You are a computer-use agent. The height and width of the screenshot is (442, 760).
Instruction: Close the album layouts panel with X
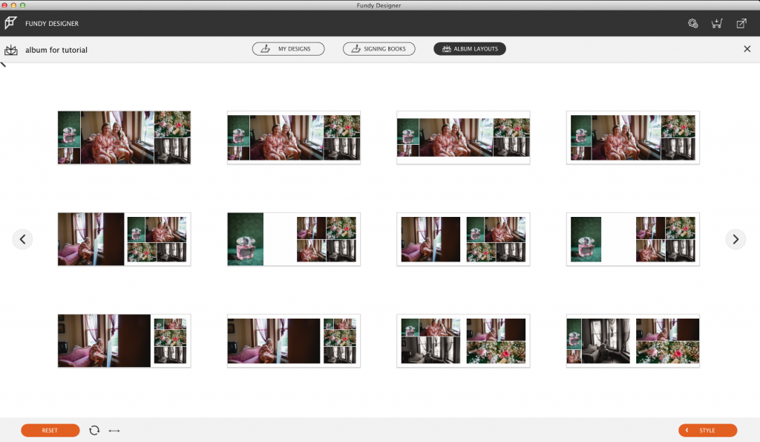(747, 48)
